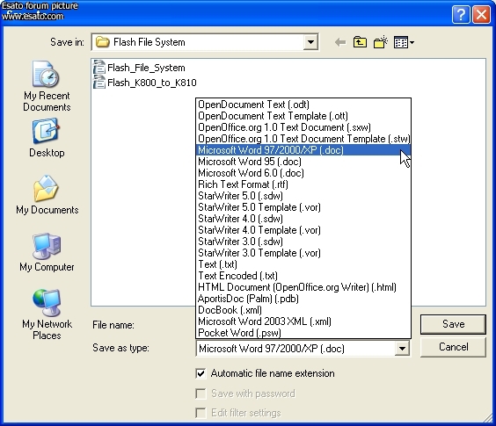This screenshot has width=496, height=426.
Task: Toggle the disabled Edit filter settings checkbox
Action: tap(201, 413)
